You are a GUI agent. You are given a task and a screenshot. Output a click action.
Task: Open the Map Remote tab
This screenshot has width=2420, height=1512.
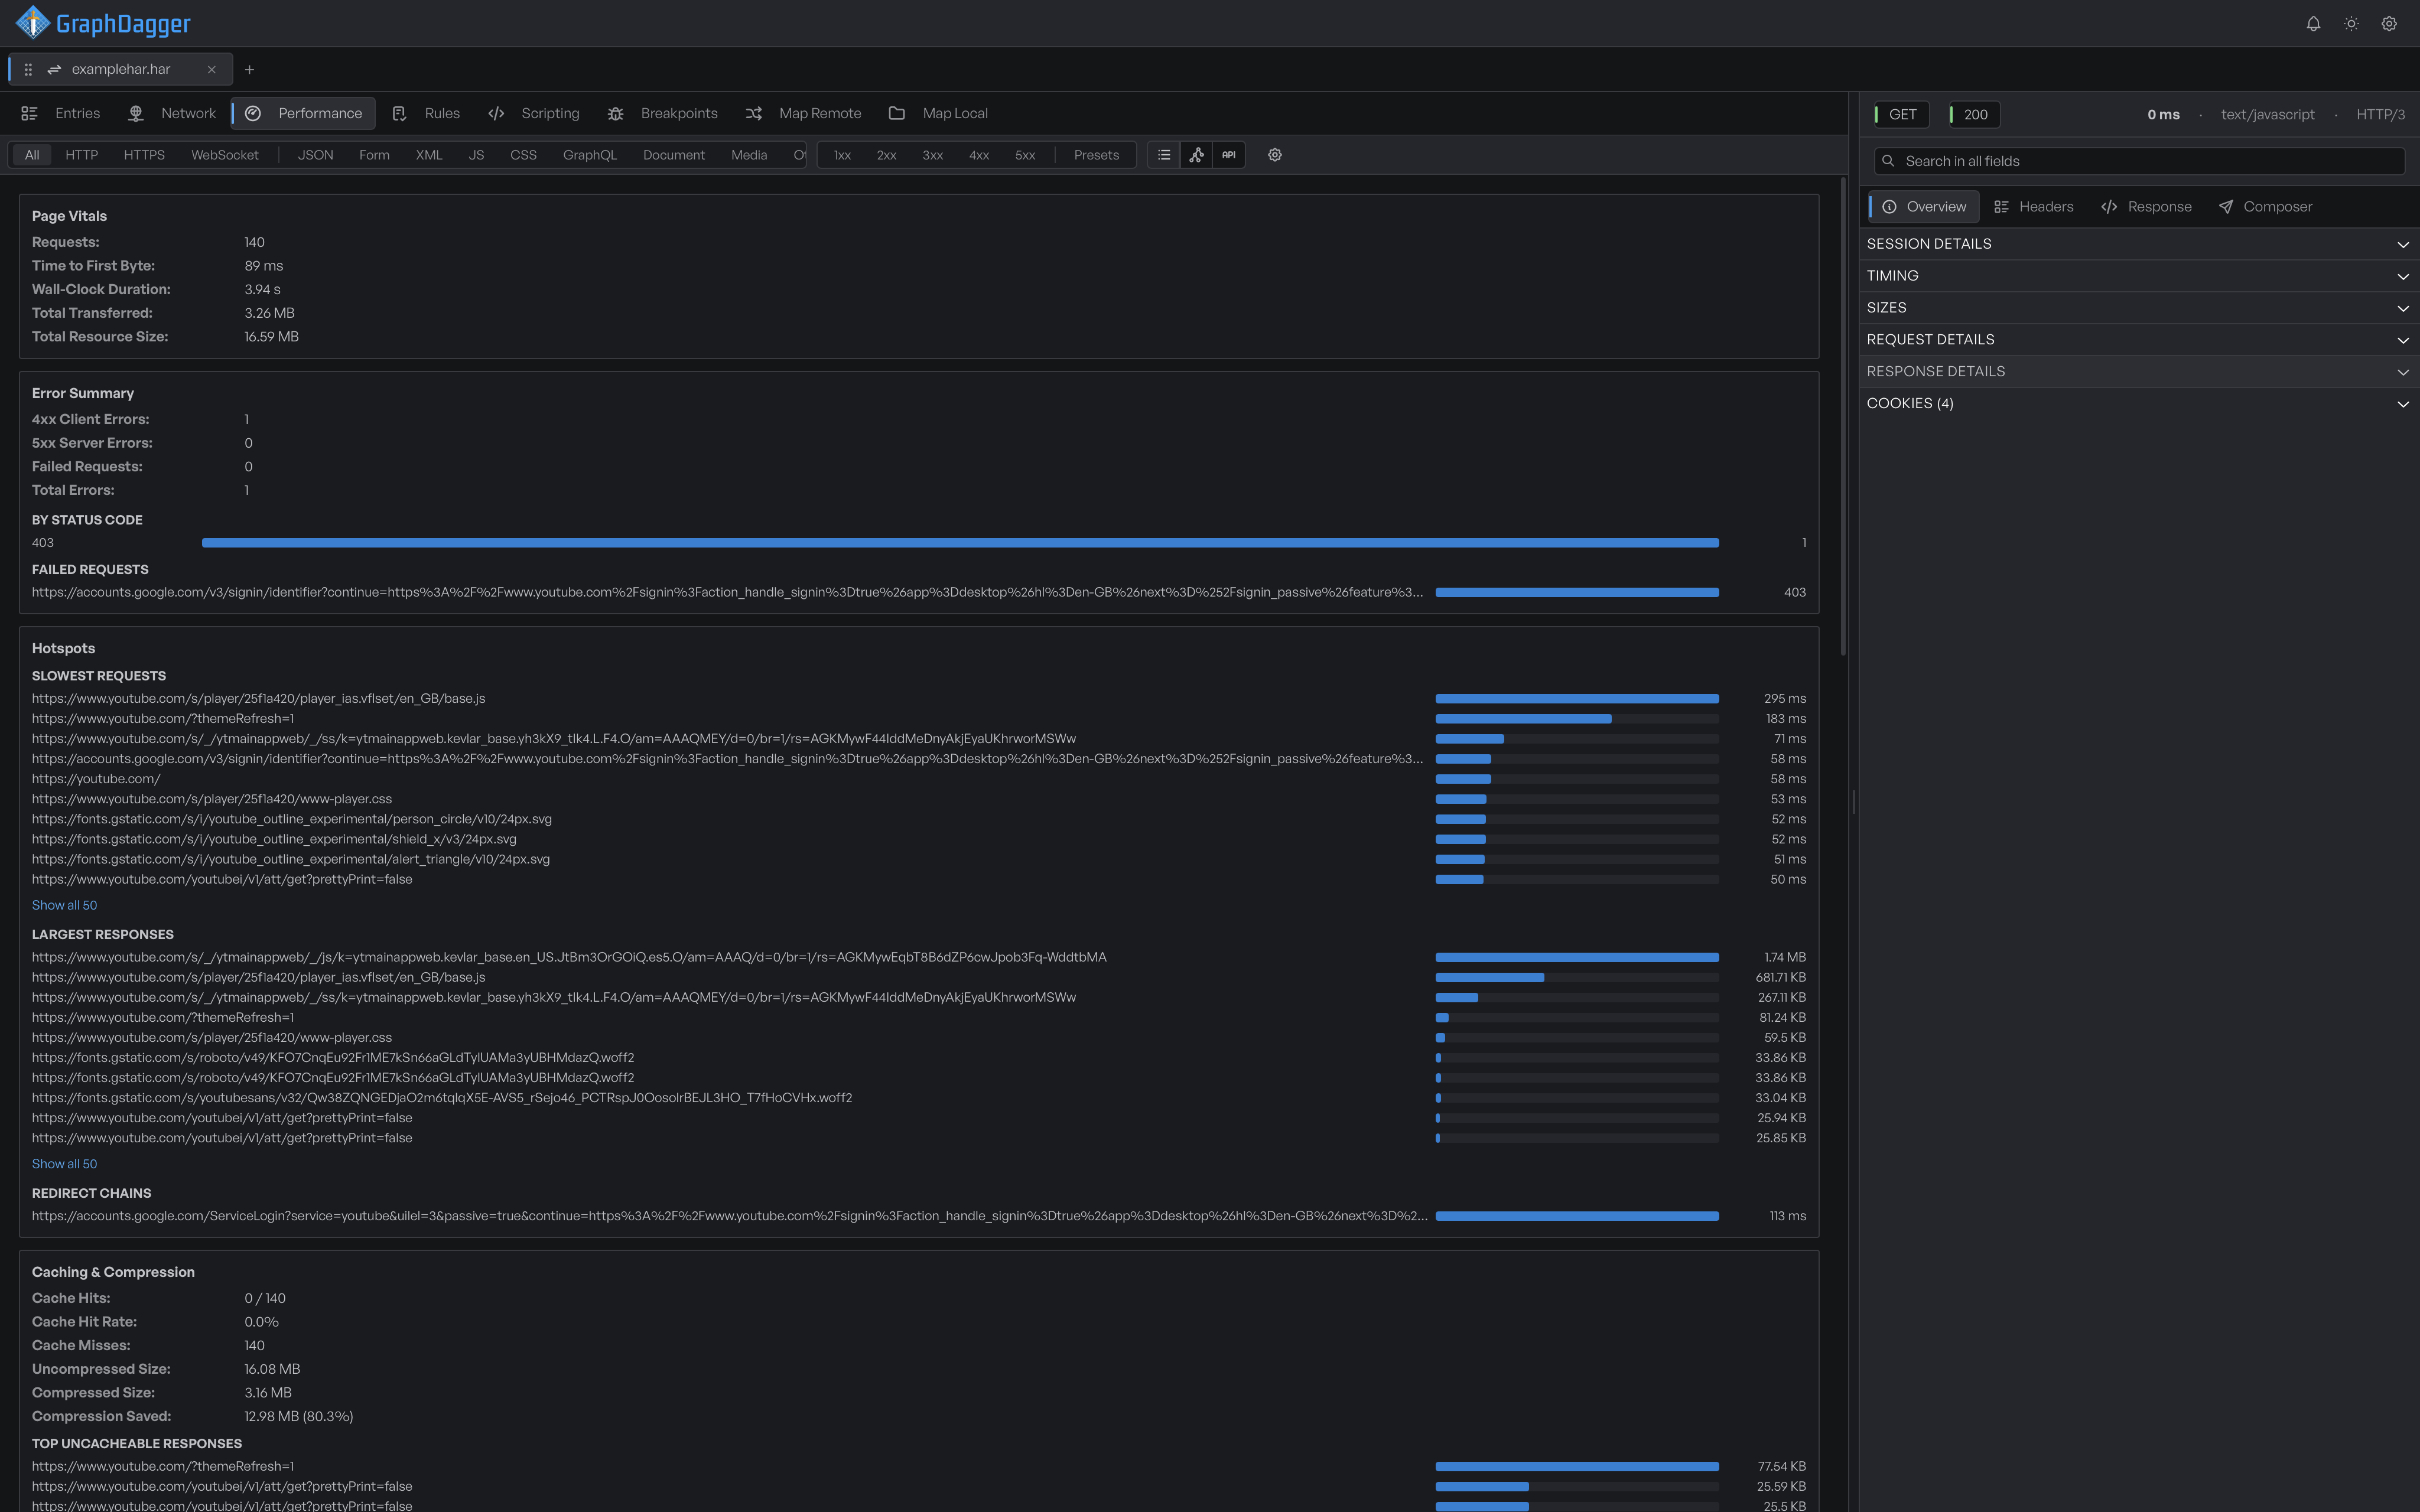coord(804,113)
